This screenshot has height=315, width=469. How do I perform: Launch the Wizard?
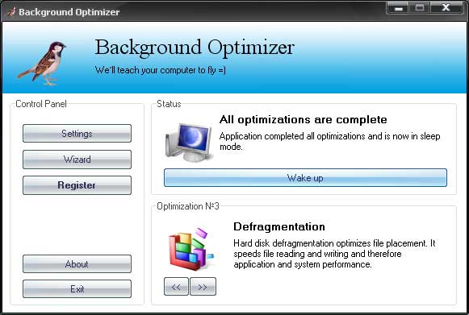pyautogui.click(x=77, y=160)
